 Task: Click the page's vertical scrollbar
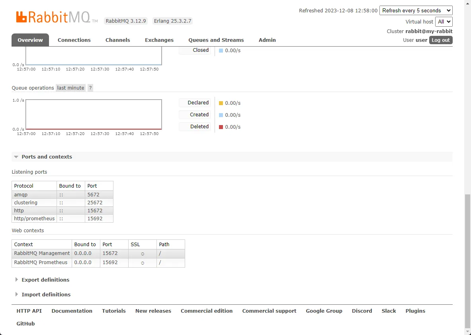[467, 259]
